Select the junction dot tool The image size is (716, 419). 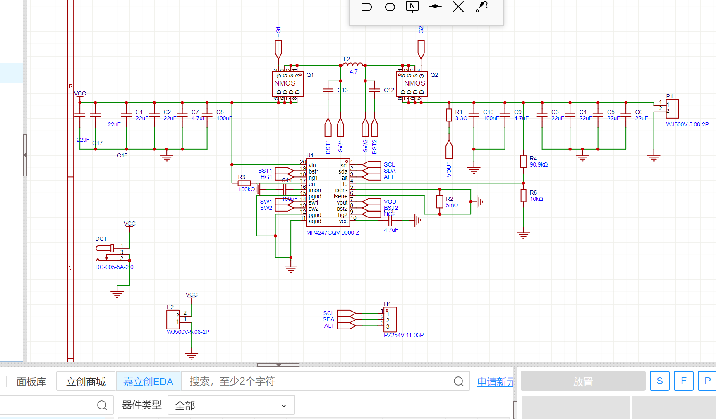tap(435, 7)
